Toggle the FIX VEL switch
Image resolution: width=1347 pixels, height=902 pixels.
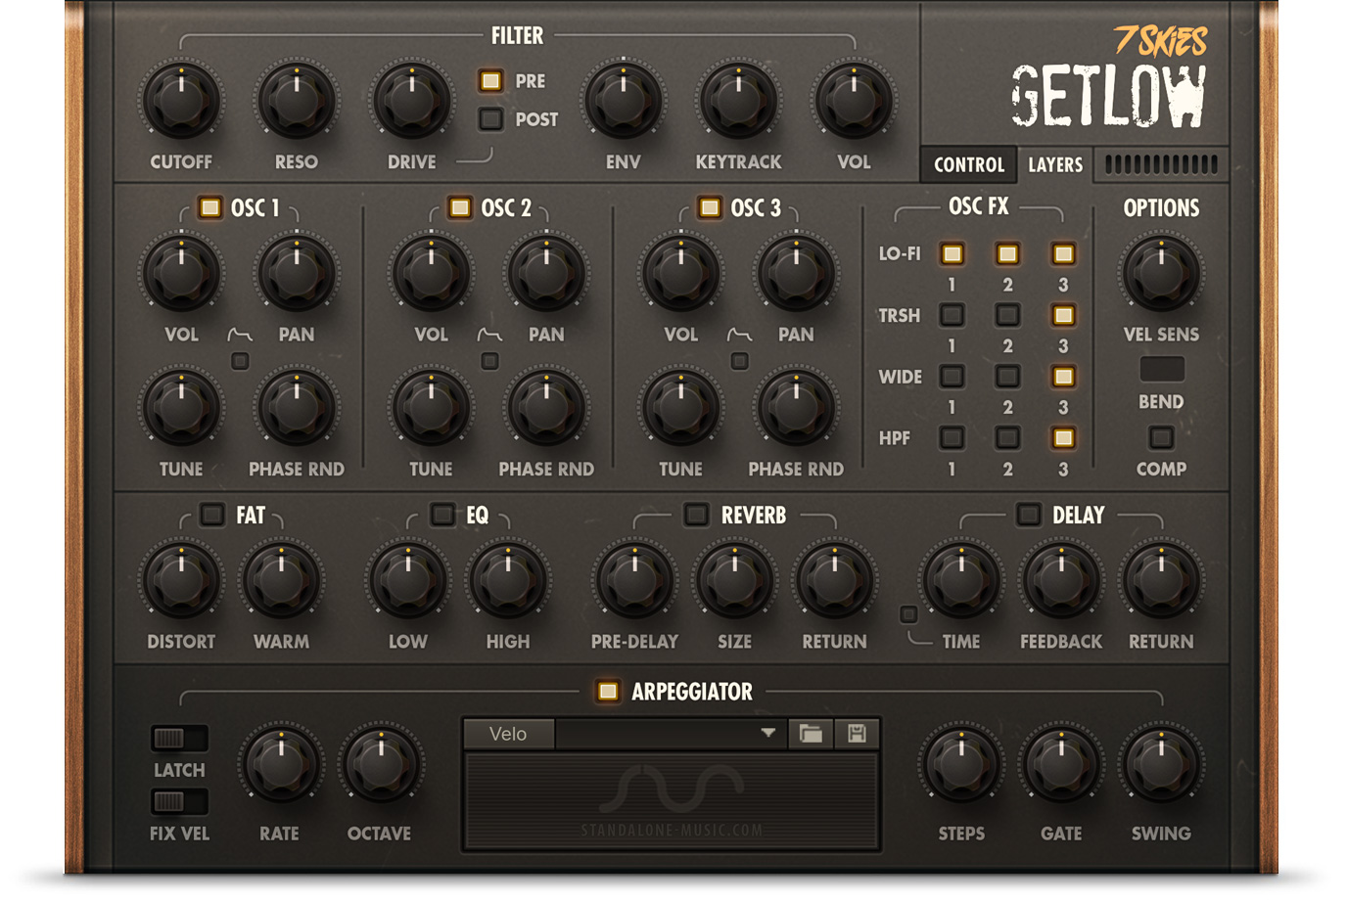point(179,802)
